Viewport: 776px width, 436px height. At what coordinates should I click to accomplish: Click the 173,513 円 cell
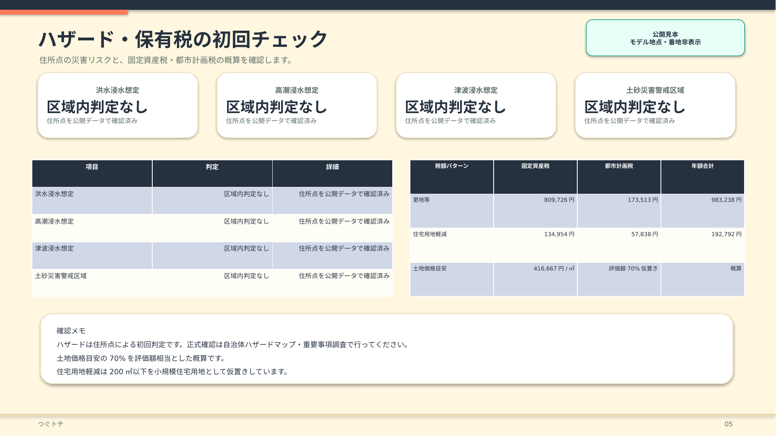click(619, 211)
